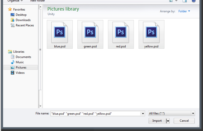
Task: Open the All files type filter
Action: click(171, 113)
